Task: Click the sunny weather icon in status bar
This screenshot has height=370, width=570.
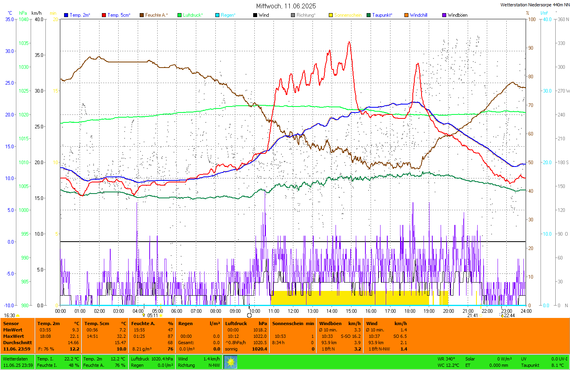Action: point(230,362)
